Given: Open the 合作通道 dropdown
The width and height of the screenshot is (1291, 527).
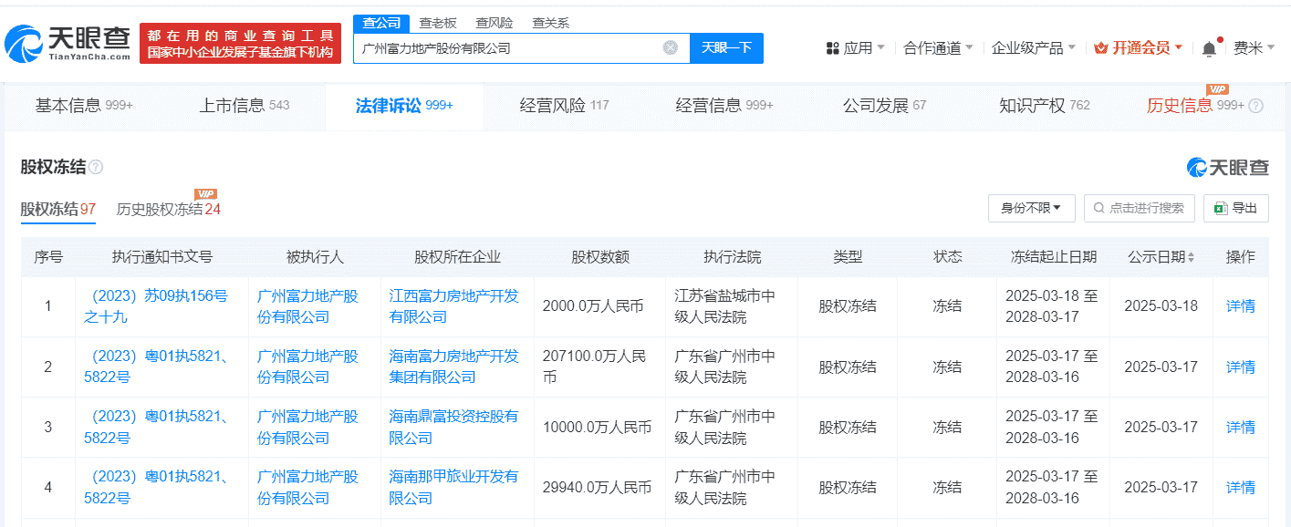Looking at the screenshot, I should [x=932, y=46].
